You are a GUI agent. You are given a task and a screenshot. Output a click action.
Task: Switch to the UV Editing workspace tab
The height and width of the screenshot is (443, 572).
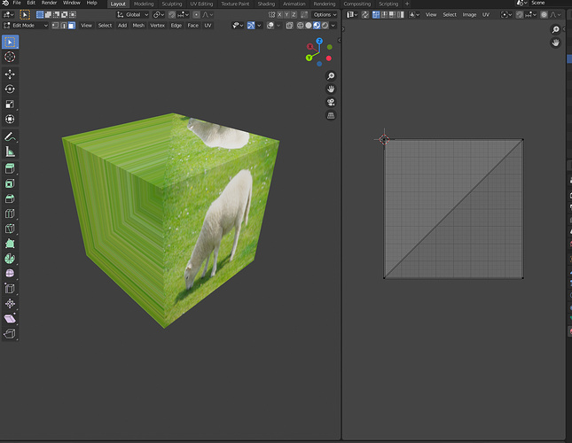point(201,4)
